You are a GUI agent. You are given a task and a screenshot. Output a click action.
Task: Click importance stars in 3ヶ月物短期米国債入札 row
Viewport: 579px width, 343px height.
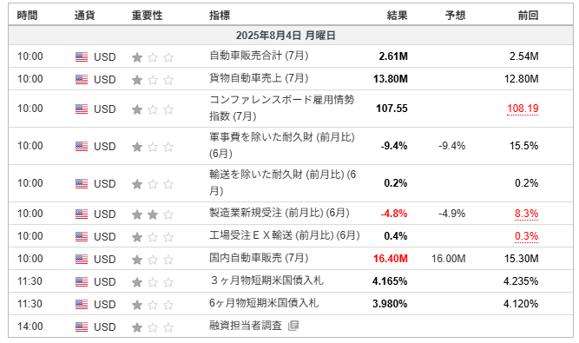[x=153, y=282]
